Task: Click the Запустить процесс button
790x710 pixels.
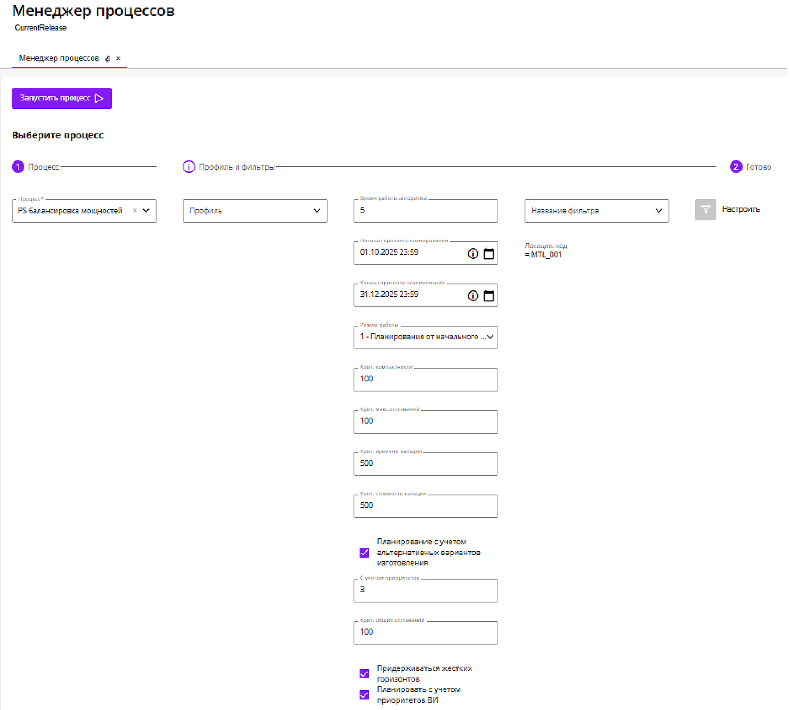Action: tap(62, 98)
